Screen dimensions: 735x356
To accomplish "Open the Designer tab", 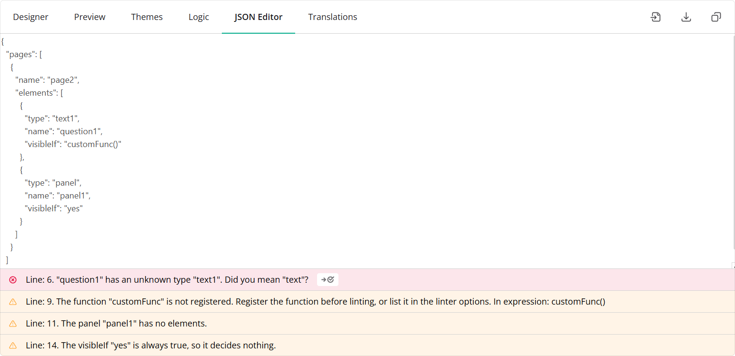I will [x=30, y=17].
